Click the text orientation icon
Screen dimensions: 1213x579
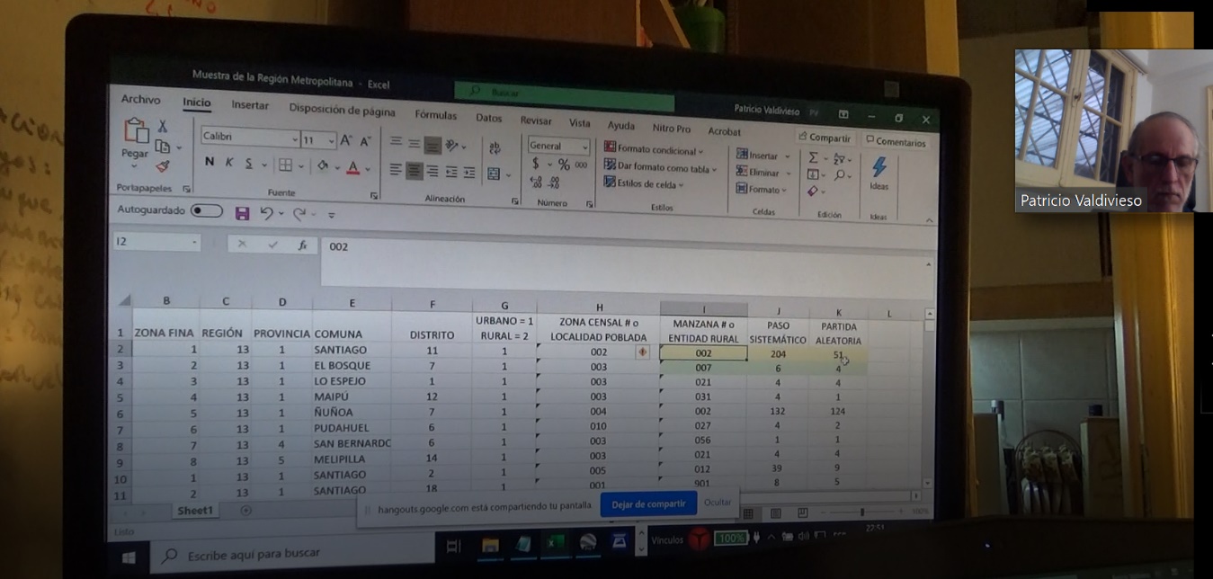(453, 144)
